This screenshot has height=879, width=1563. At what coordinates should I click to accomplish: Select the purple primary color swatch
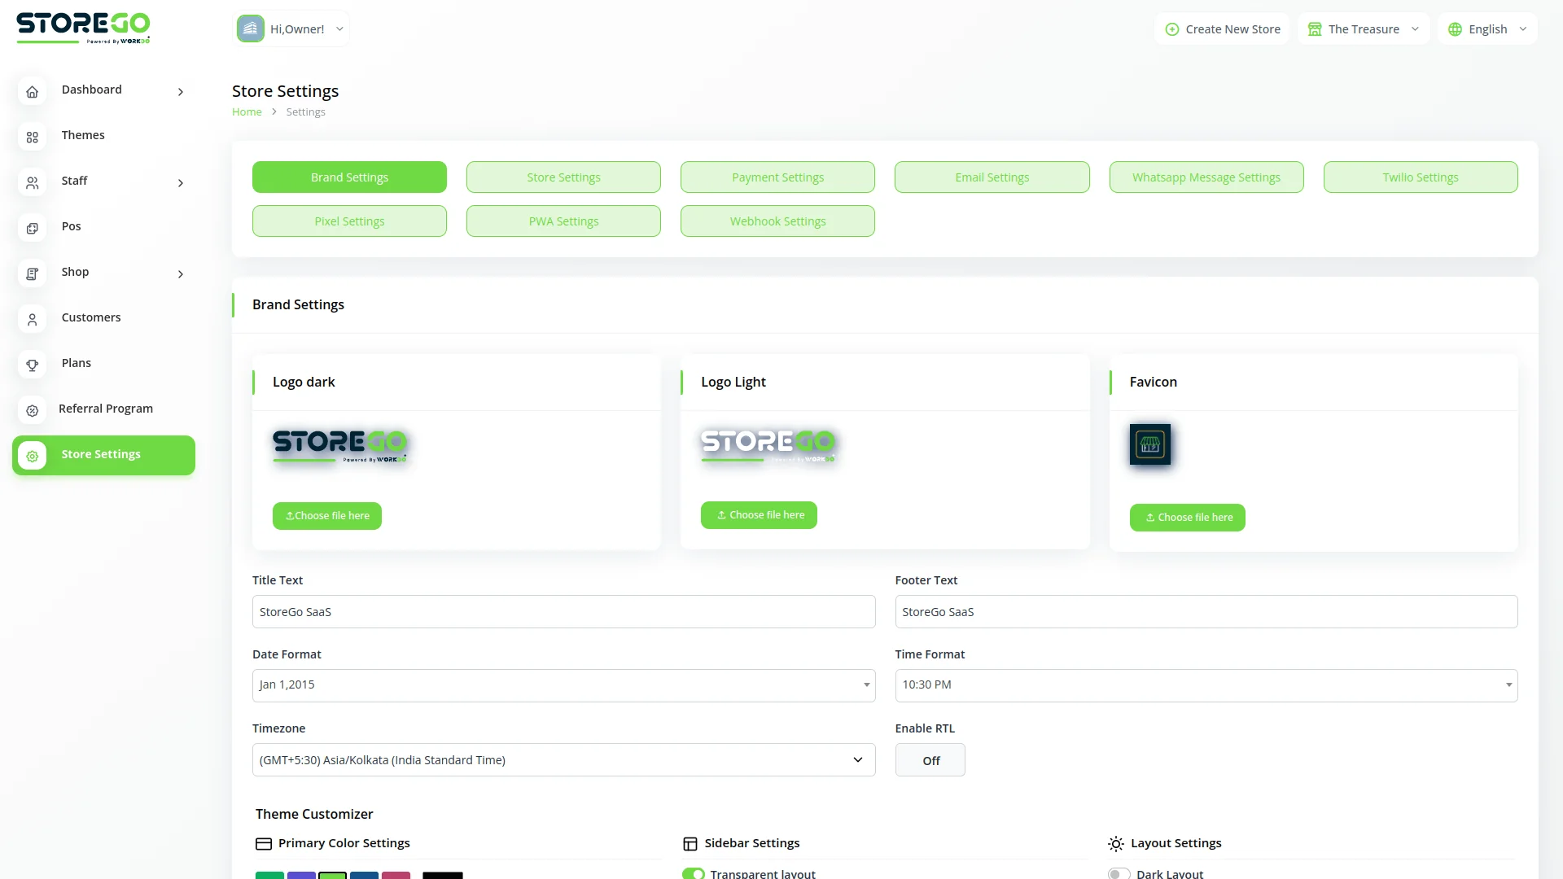click(x=301, y=875)
